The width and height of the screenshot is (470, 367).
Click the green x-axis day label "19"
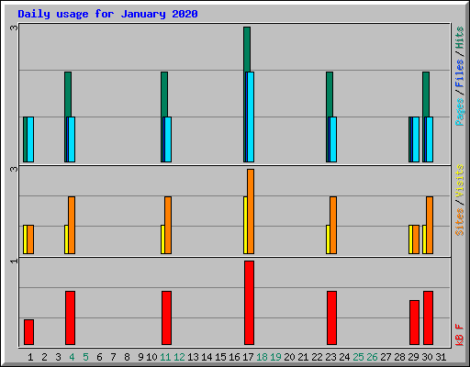point(275,357)
